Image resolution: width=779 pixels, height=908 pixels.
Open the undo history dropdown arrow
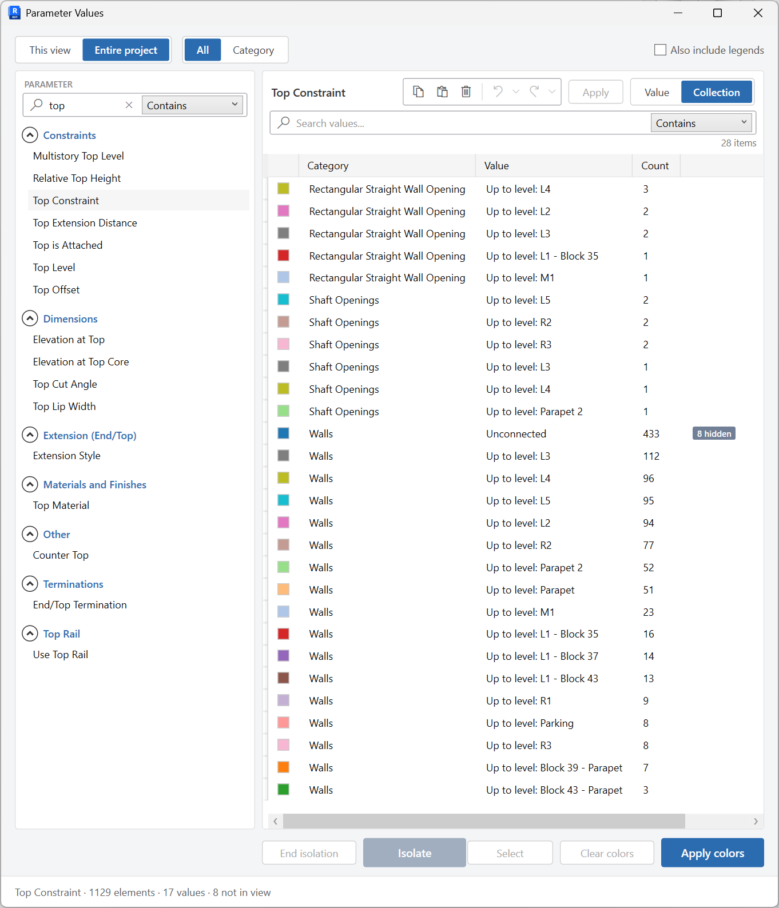tap(516, 92)
